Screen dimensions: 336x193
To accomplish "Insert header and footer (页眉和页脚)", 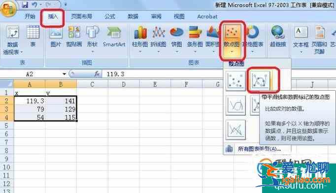I will click(x=319, y=40).
